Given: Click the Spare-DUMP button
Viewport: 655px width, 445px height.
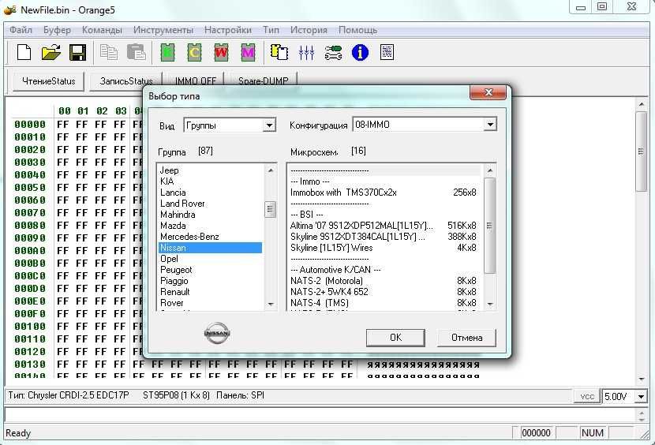Looking at the screenshot, I should (263, 80).
